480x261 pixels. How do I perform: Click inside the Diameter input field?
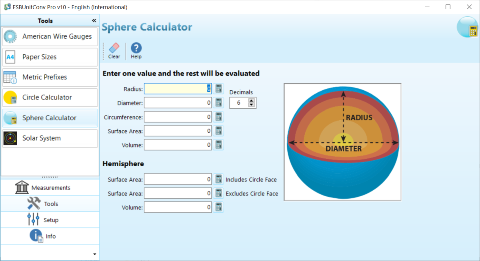point(178,102)
